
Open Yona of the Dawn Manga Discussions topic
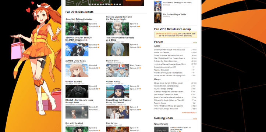pos(169,106)
